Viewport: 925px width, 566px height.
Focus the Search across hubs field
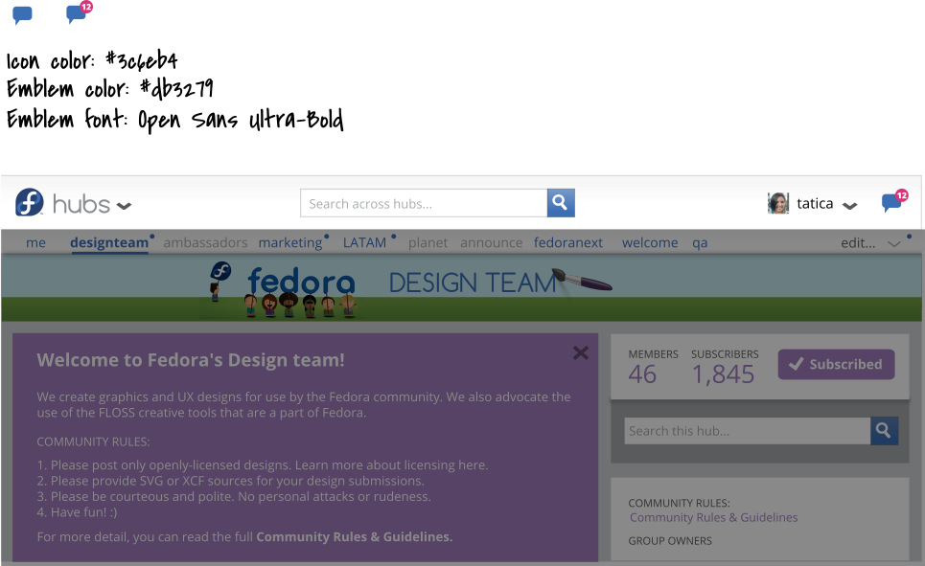pos(424,203)
